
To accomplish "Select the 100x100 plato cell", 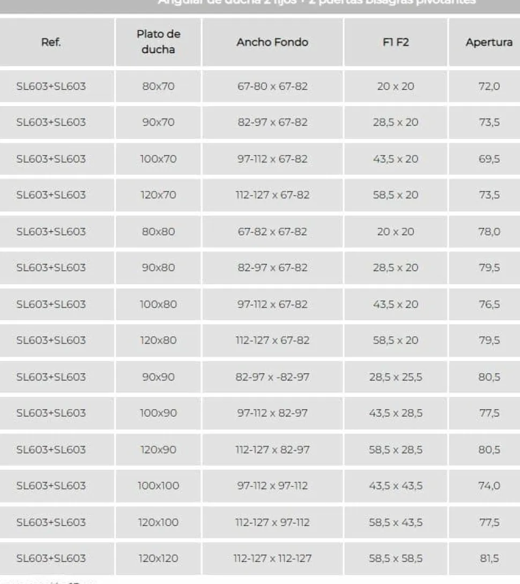I will [158, 486].
